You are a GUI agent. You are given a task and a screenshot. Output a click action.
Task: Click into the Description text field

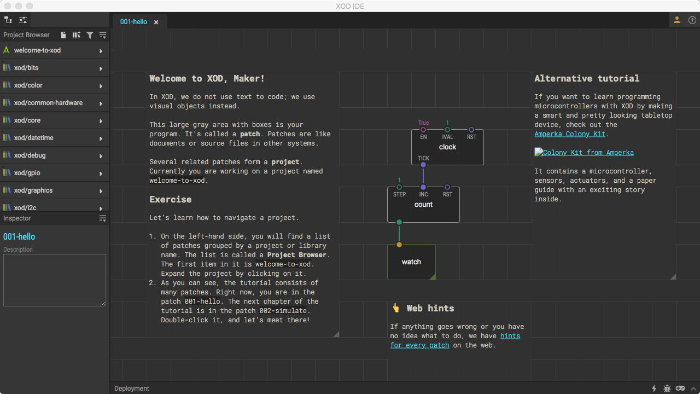(x=54, y=280)
